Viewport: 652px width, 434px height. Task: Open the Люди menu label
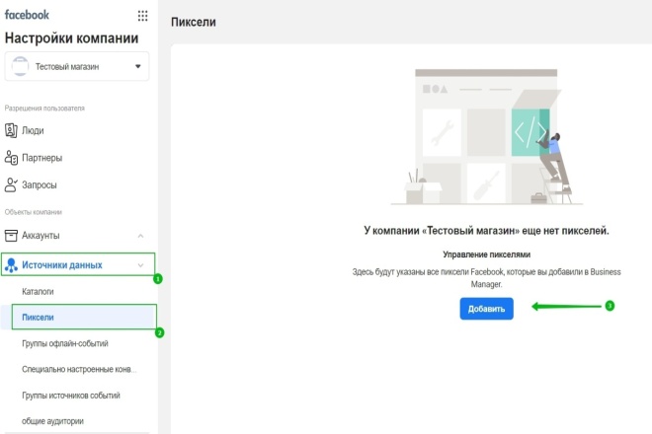33,130
